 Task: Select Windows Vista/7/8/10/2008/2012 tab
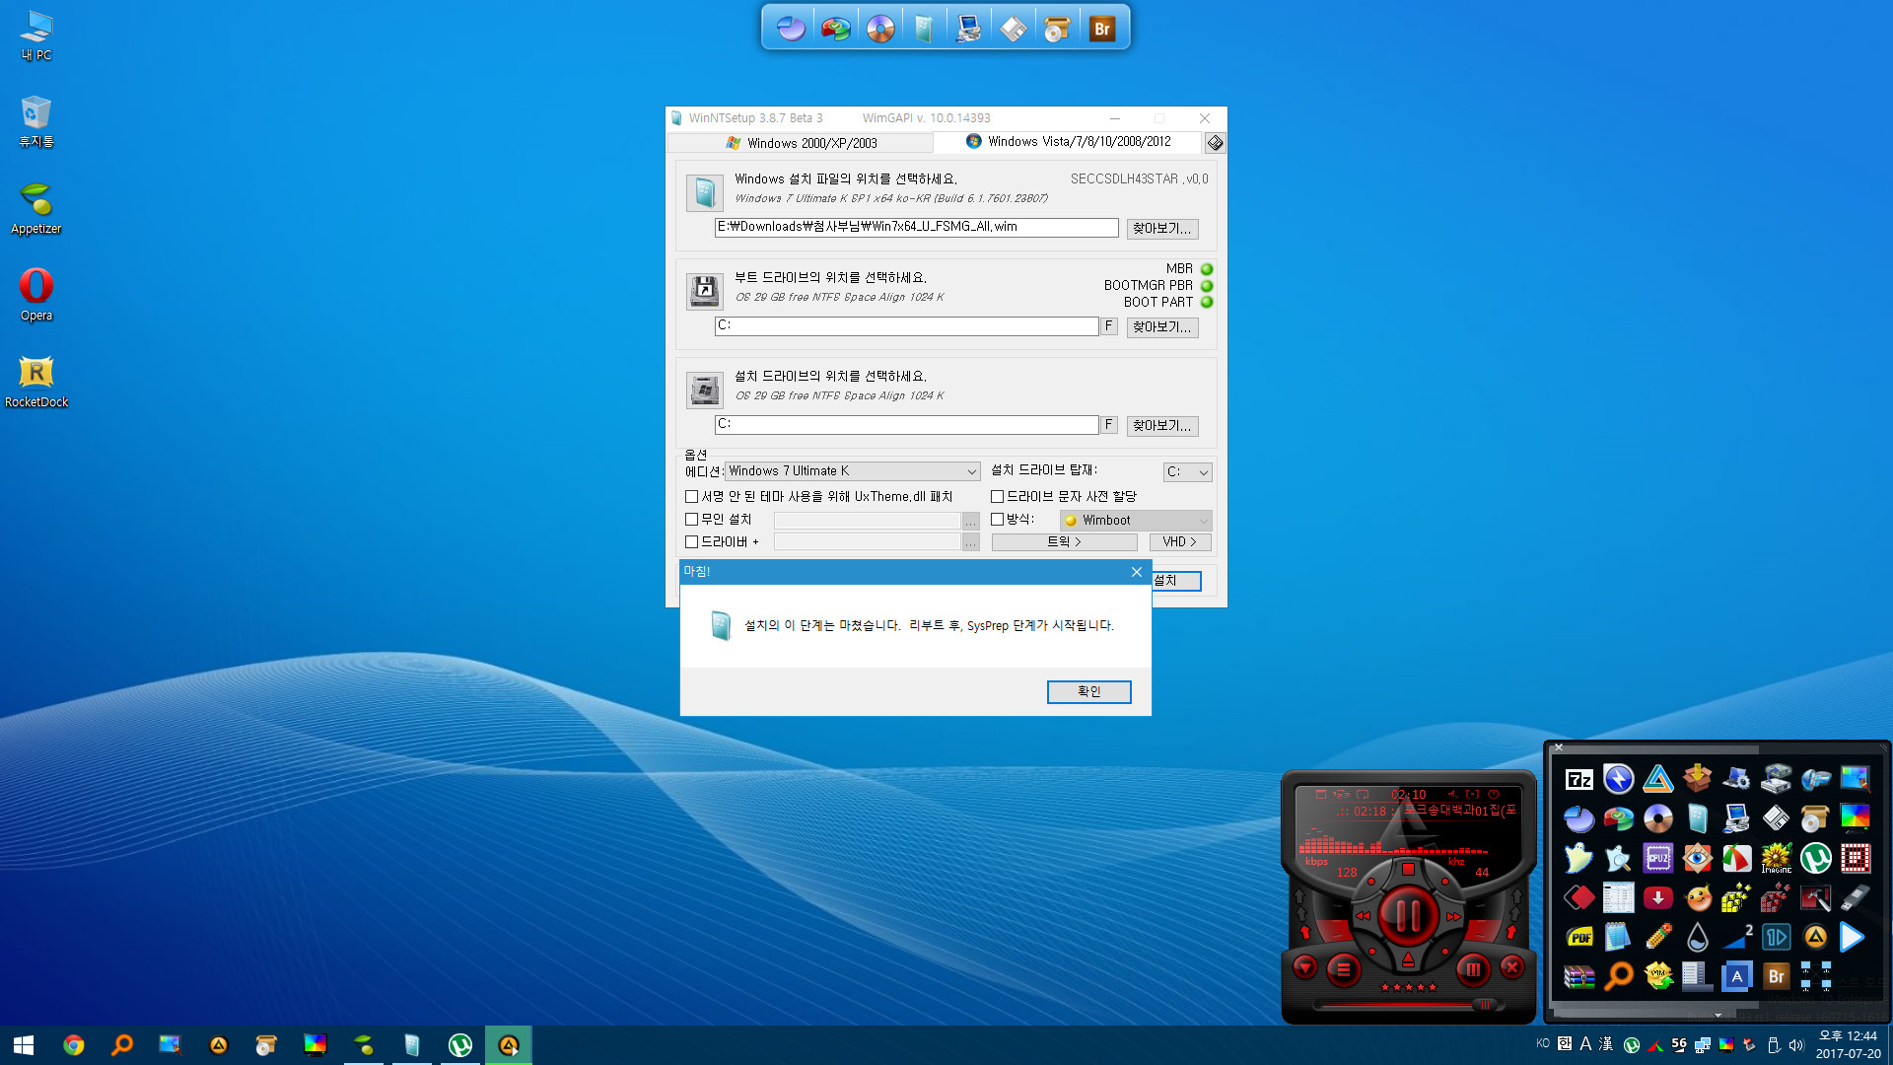coord(1069,142)
